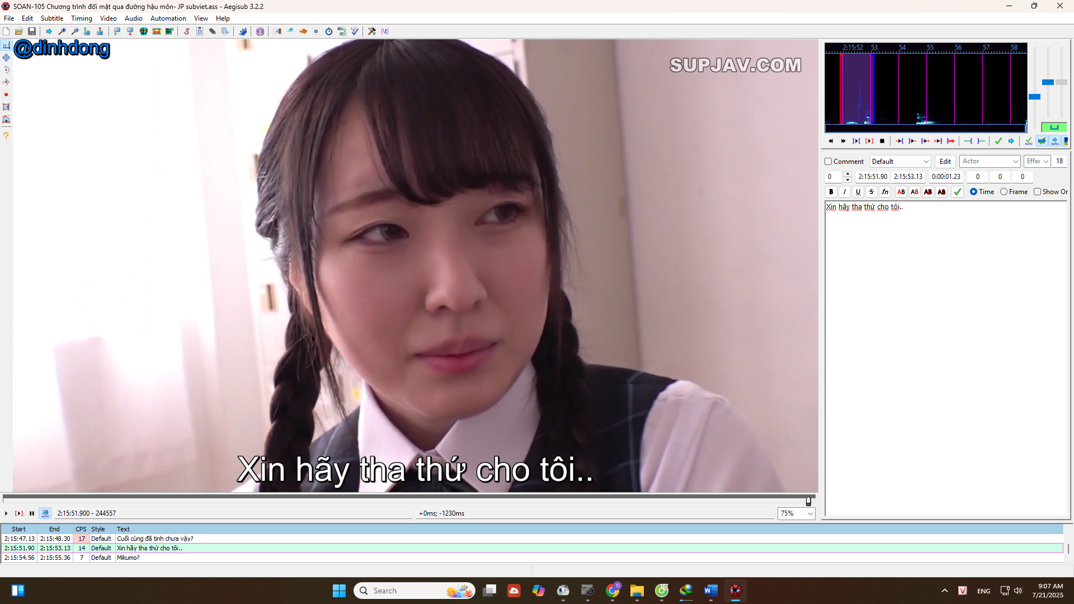Image resolution: width=1074 pixels, height=604 pixels.
Task: Select the subtitle row 'Mikumo?'
Action: [x=531, y=558]
